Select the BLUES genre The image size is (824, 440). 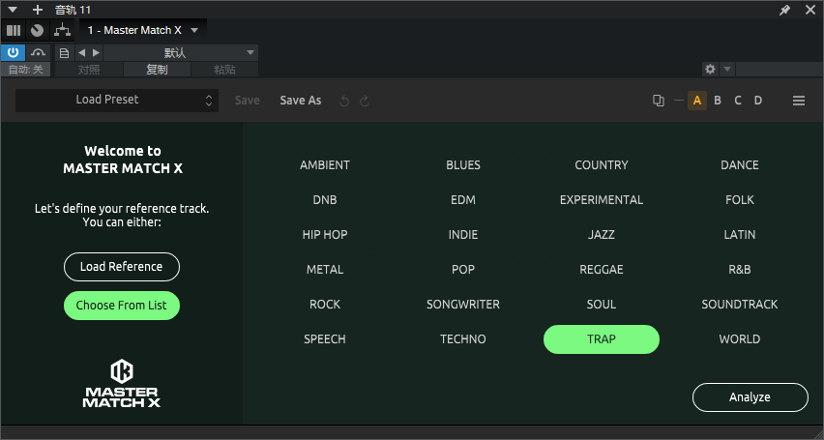(x=463, y=165)
